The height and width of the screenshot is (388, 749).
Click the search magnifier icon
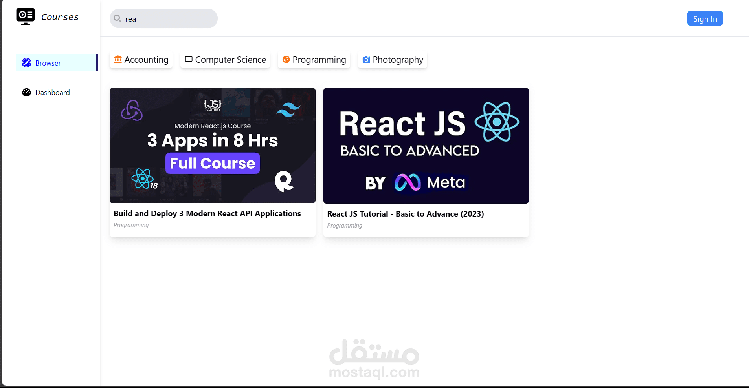117,18
